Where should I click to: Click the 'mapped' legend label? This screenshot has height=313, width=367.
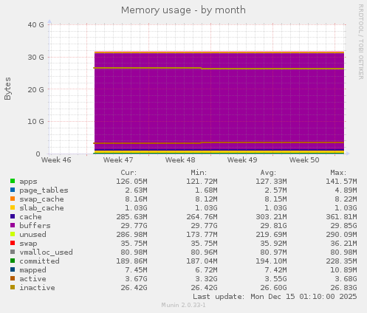(x=32, y=270)
